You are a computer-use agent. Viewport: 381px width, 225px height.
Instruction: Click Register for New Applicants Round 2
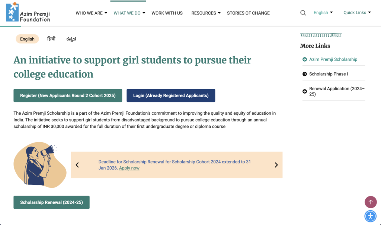pos(68,95)
